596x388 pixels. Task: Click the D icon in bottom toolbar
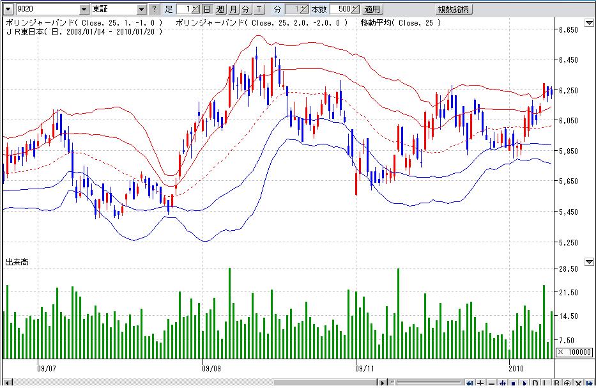pyautogui.click(x=535, y=383)
